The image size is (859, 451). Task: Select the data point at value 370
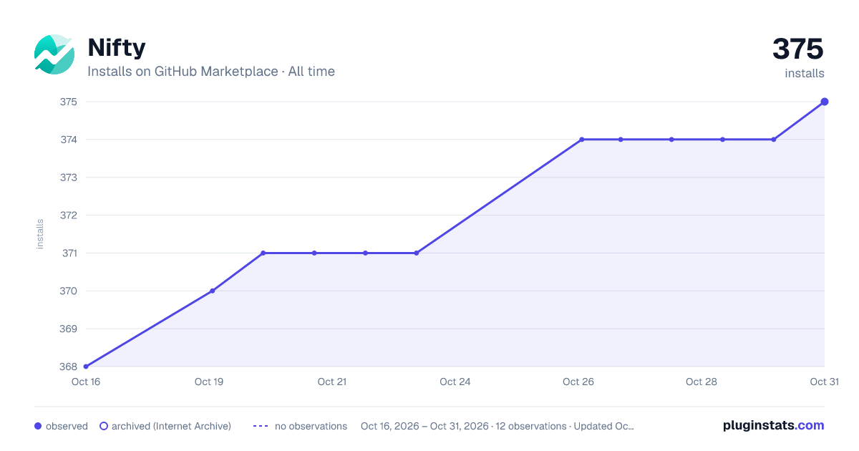tap(213, 291)
